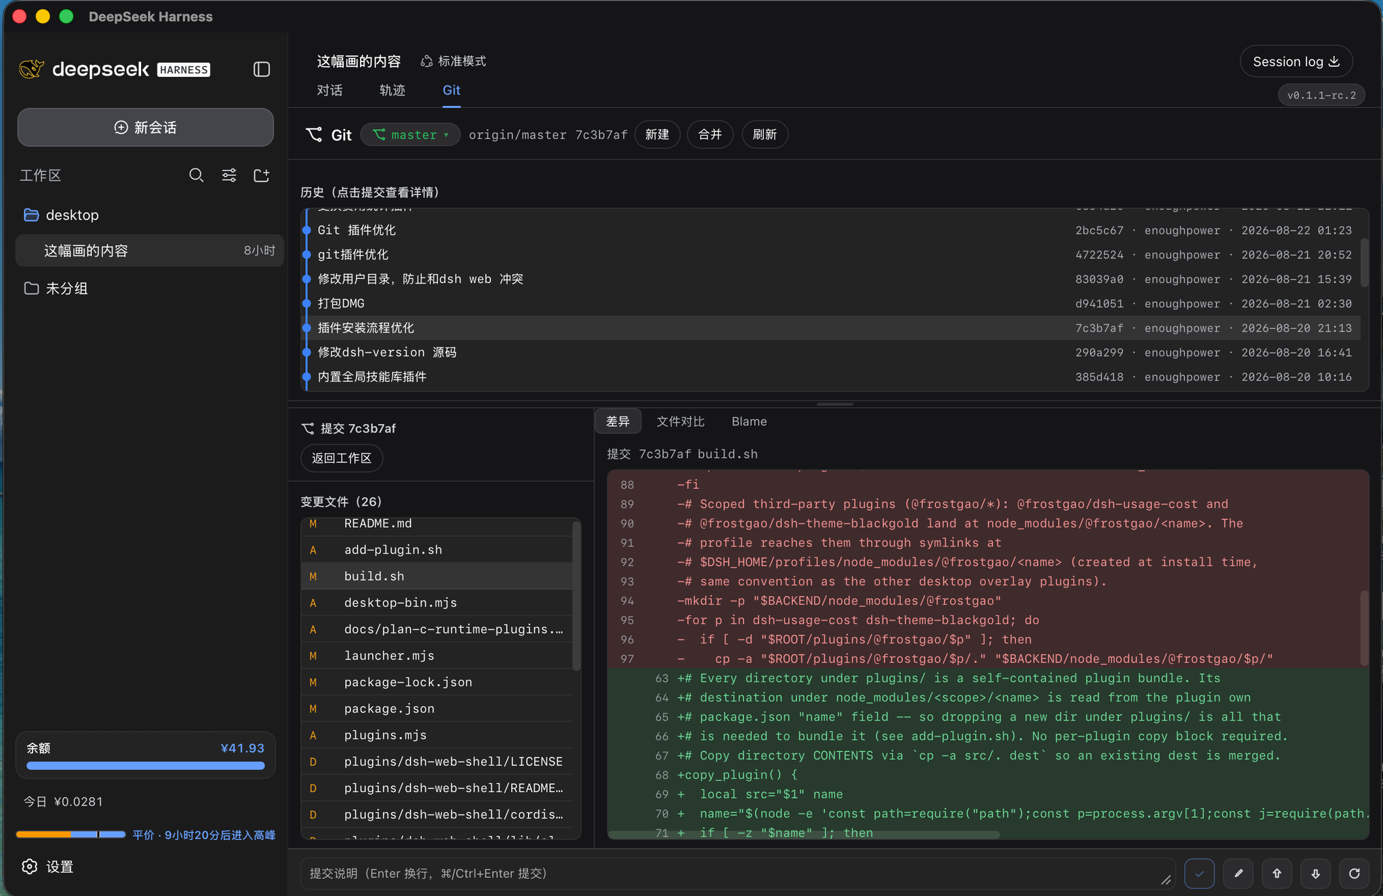Switch to the 差异 diff tab
This screenshot has height=896, width=1383.
pyautogui.click(x=618, y=421)
